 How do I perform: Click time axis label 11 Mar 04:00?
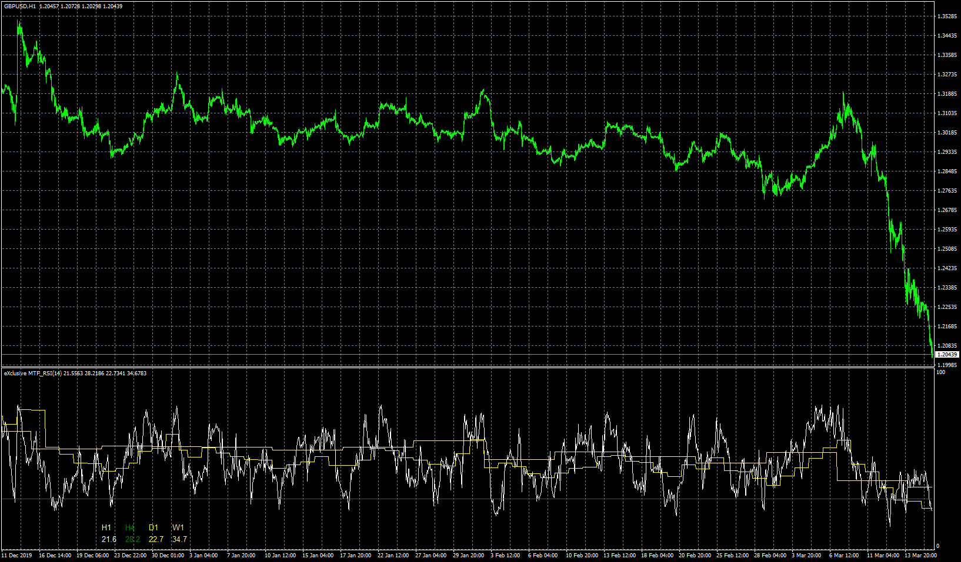[883, 555]
